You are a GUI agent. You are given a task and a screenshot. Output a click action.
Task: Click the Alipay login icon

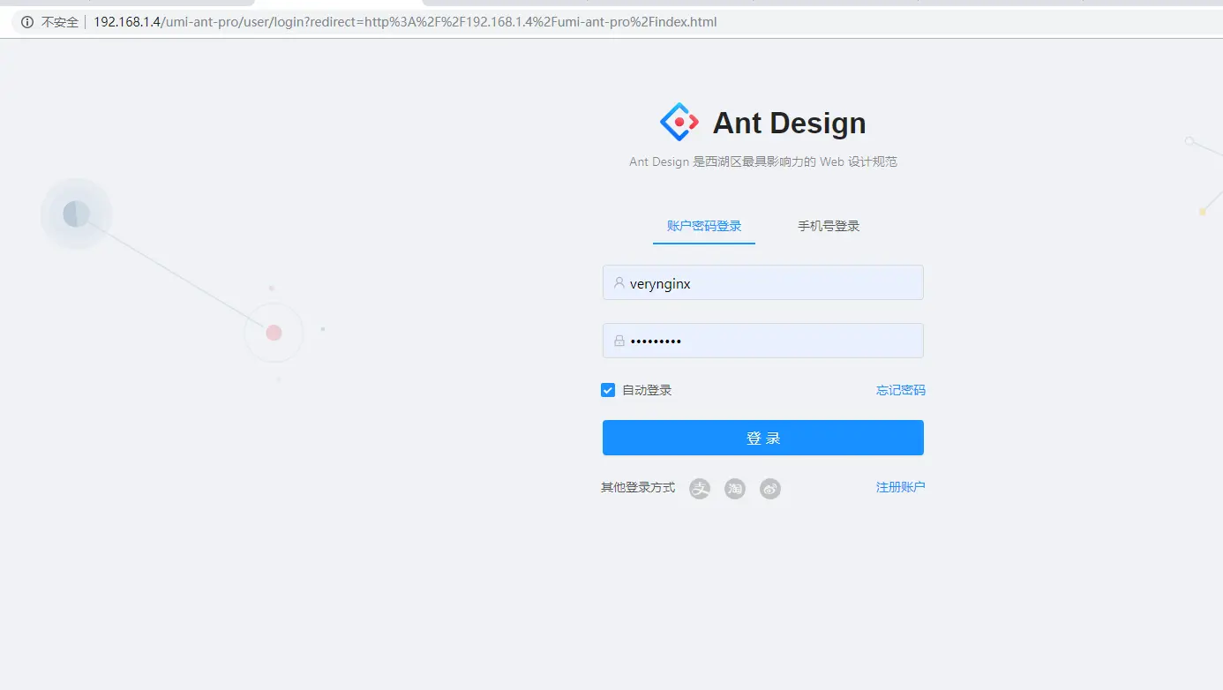[x=700, y=488]
